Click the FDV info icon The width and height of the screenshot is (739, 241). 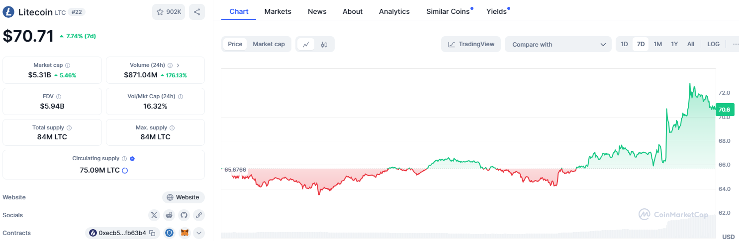pos(59,97)
